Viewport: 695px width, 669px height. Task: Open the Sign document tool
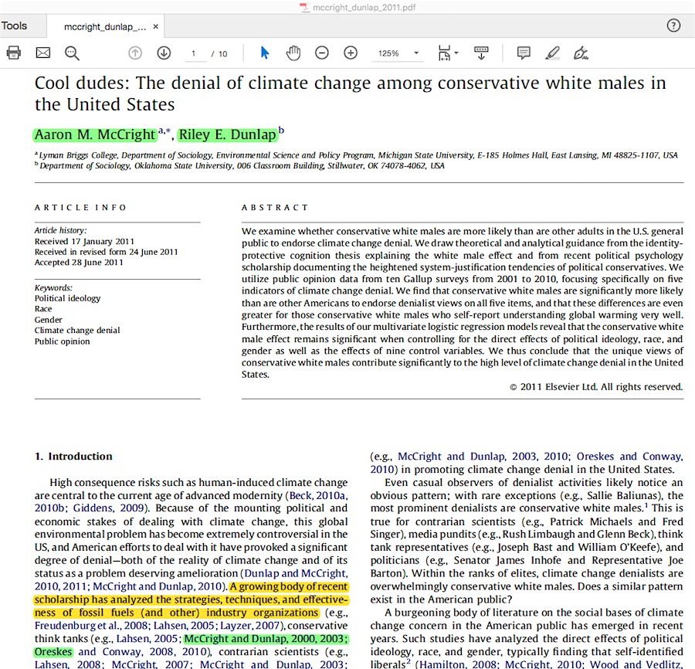[x=581, y=53]
